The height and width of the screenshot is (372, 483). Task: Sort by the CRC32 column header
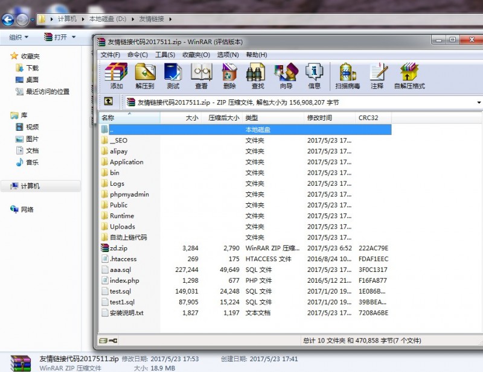click(x=368, y=118)
